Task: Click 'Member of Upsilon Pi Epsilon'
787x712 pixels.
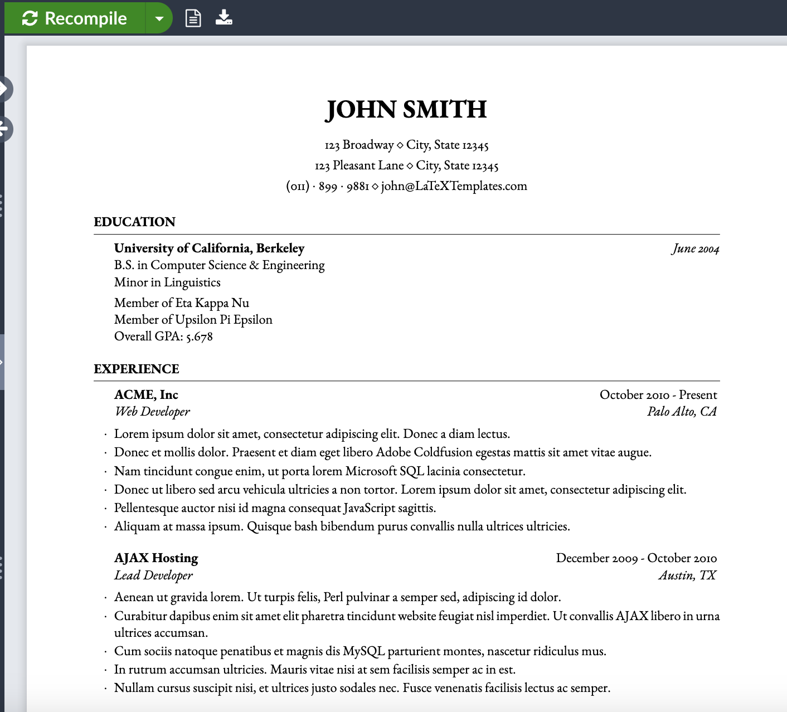Action: pos(193,320)
